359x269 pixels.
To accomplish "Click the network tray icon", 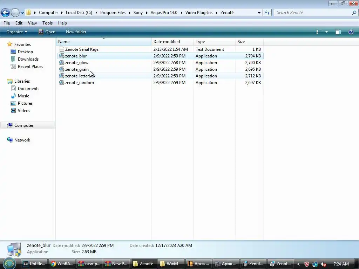I will pos(315,264).
